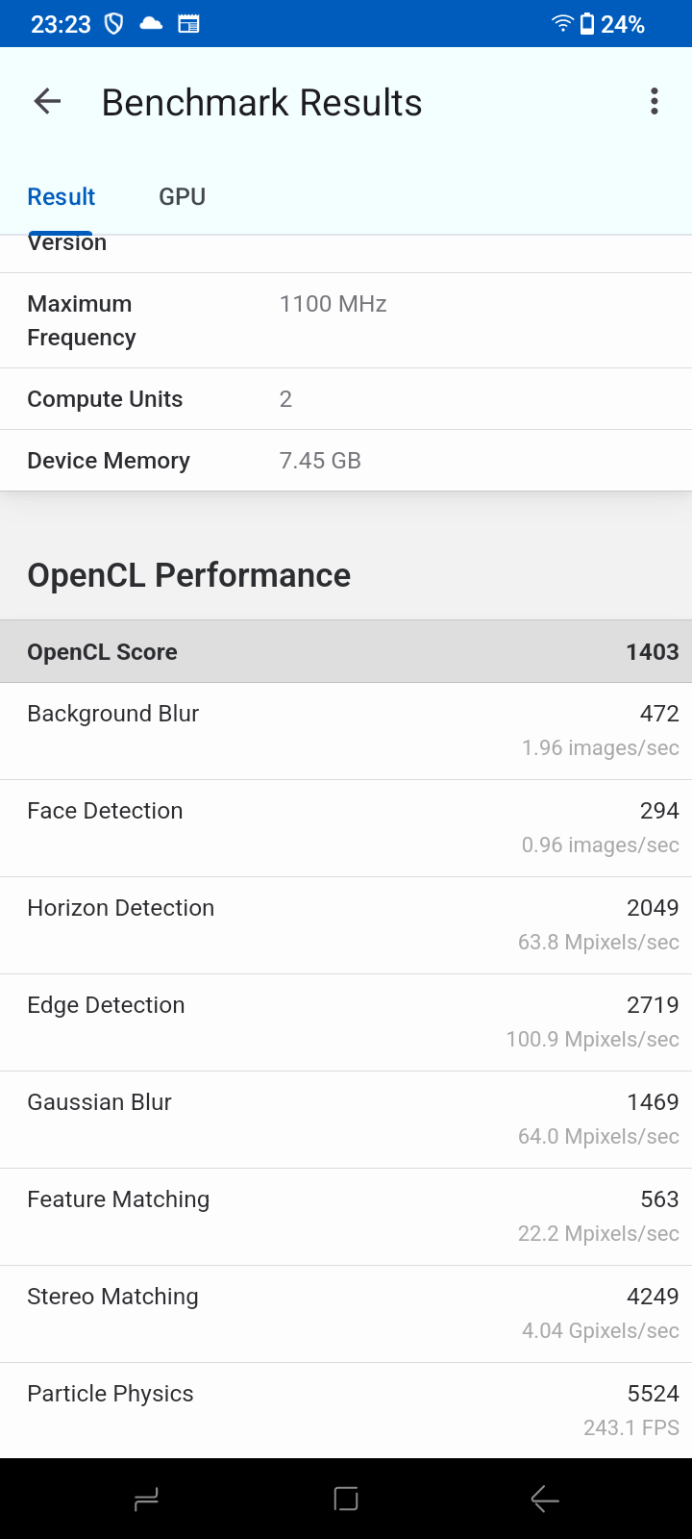This screenshot has height=1539, width=692.
Task: Tap the Compute Units row
Action: [346, 399]
